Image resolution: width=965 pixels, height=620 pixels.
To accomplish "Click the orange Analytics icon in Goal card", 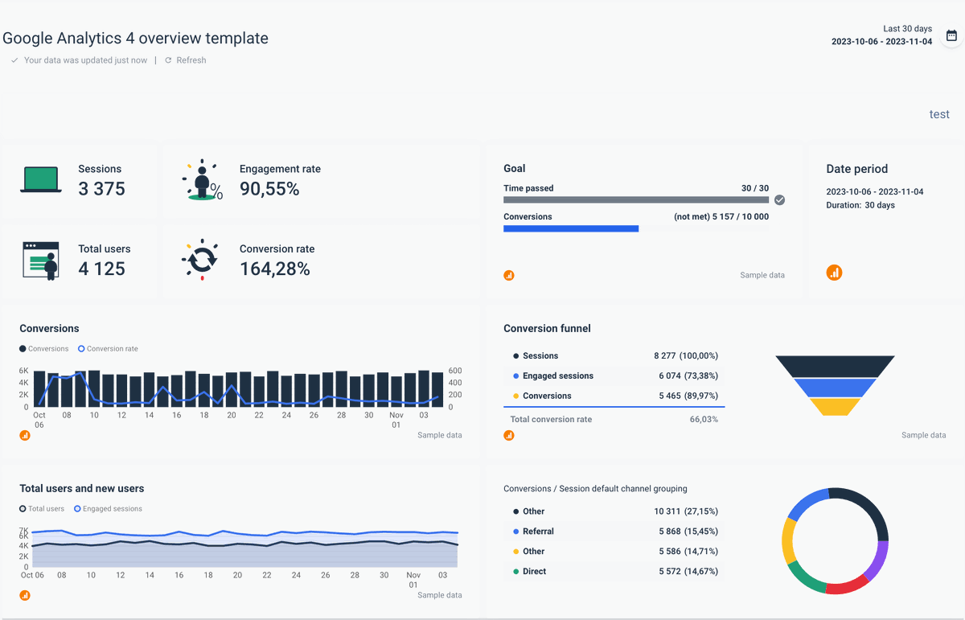I will 509,275.
